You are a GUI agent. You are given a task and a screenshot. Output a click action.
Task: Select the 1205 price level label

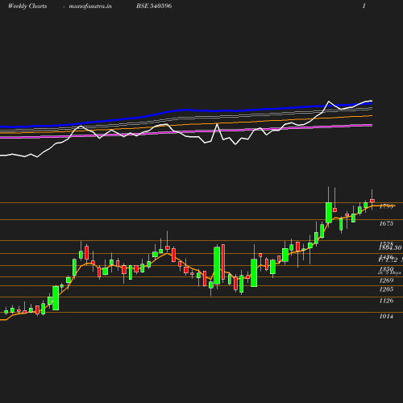(386, 289)
